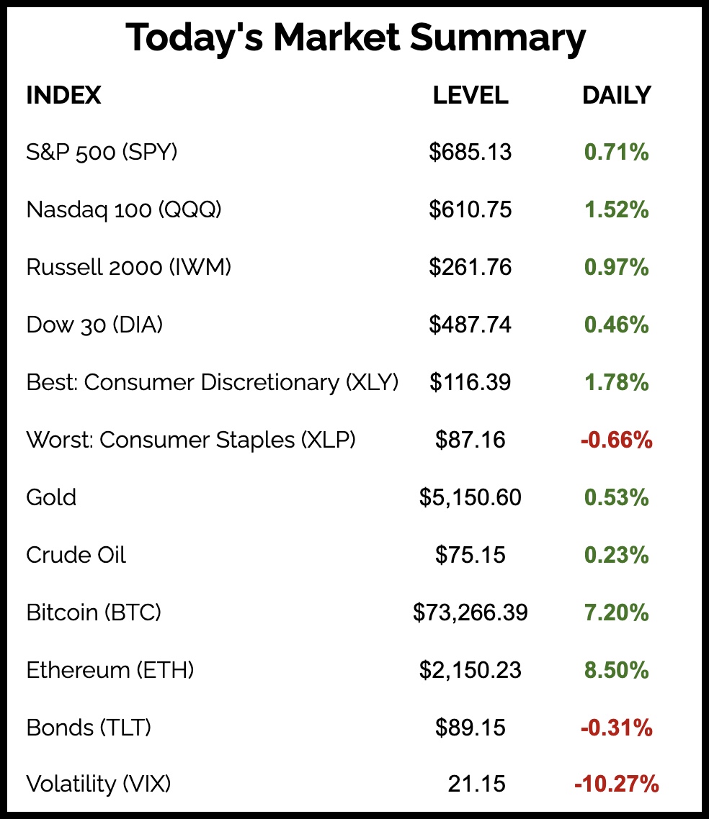The image size is (709, 819).
Task: Select the LEVEL column header
Action: point(471,95)
